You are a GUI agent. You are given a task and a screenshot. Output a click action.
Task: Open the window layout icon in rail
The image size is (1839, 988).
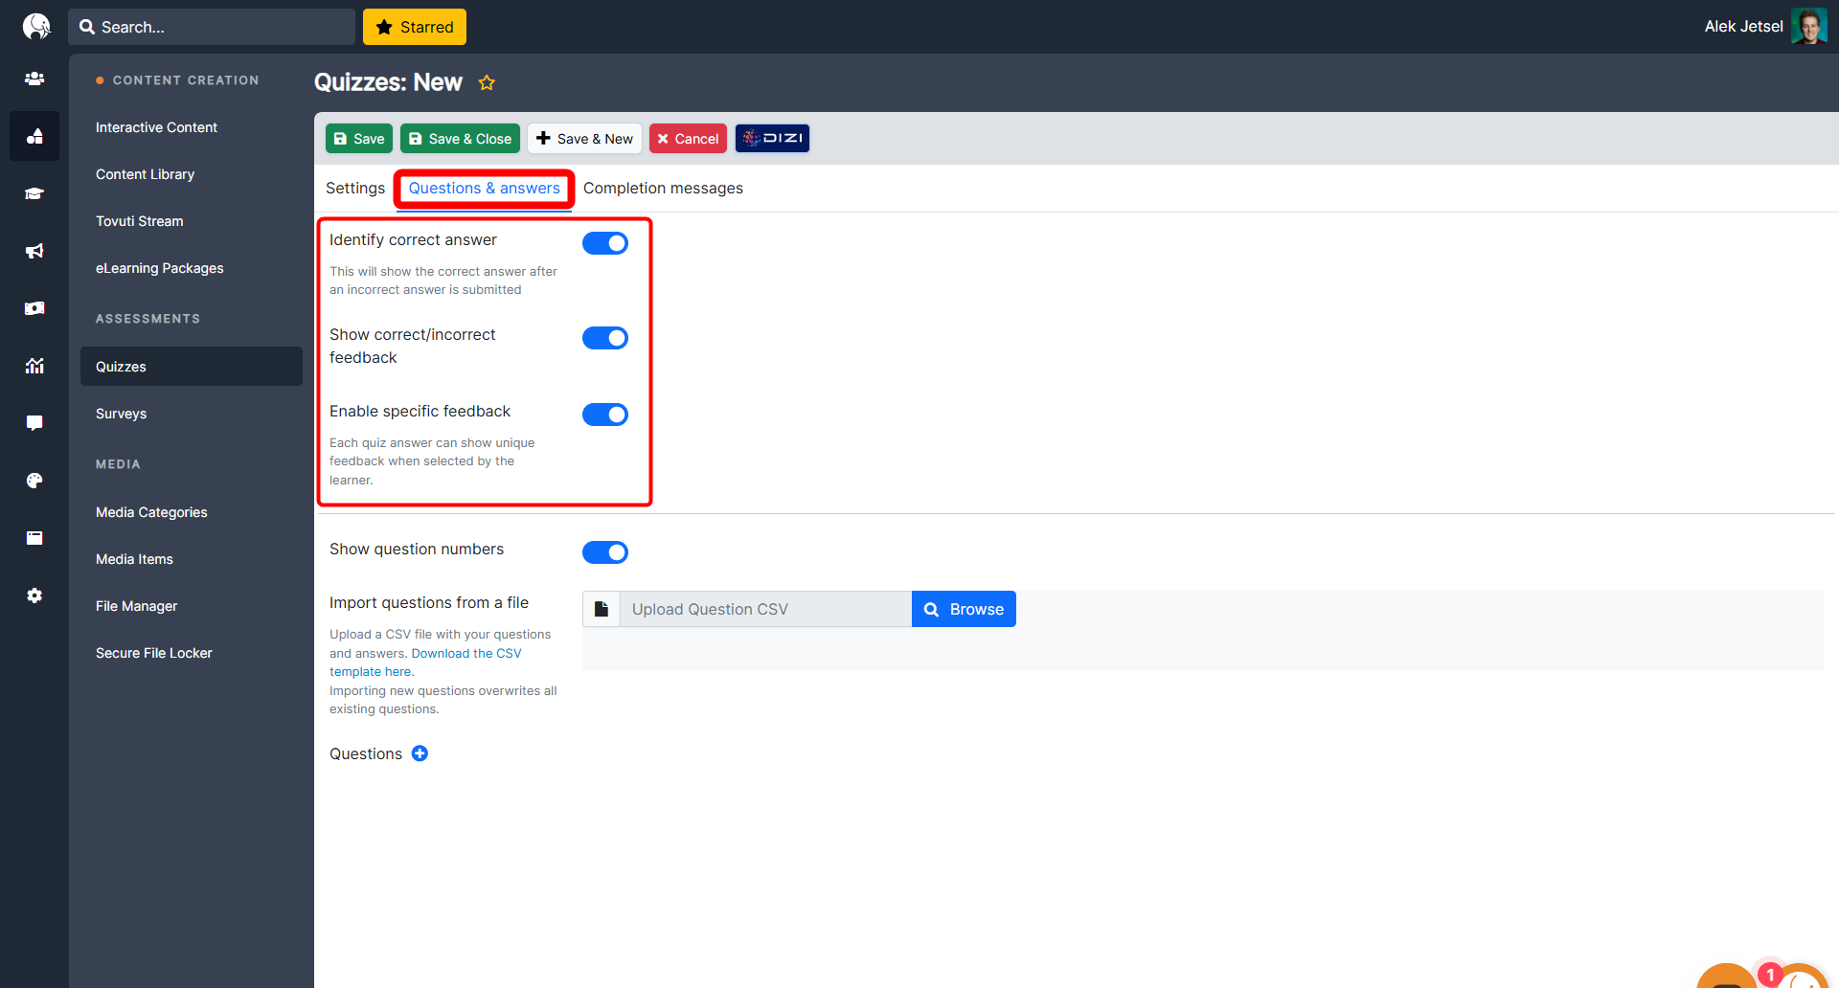(34, 538)
